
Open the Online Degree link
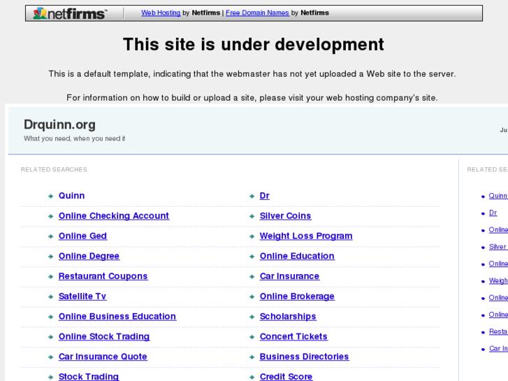coord(89,256)
